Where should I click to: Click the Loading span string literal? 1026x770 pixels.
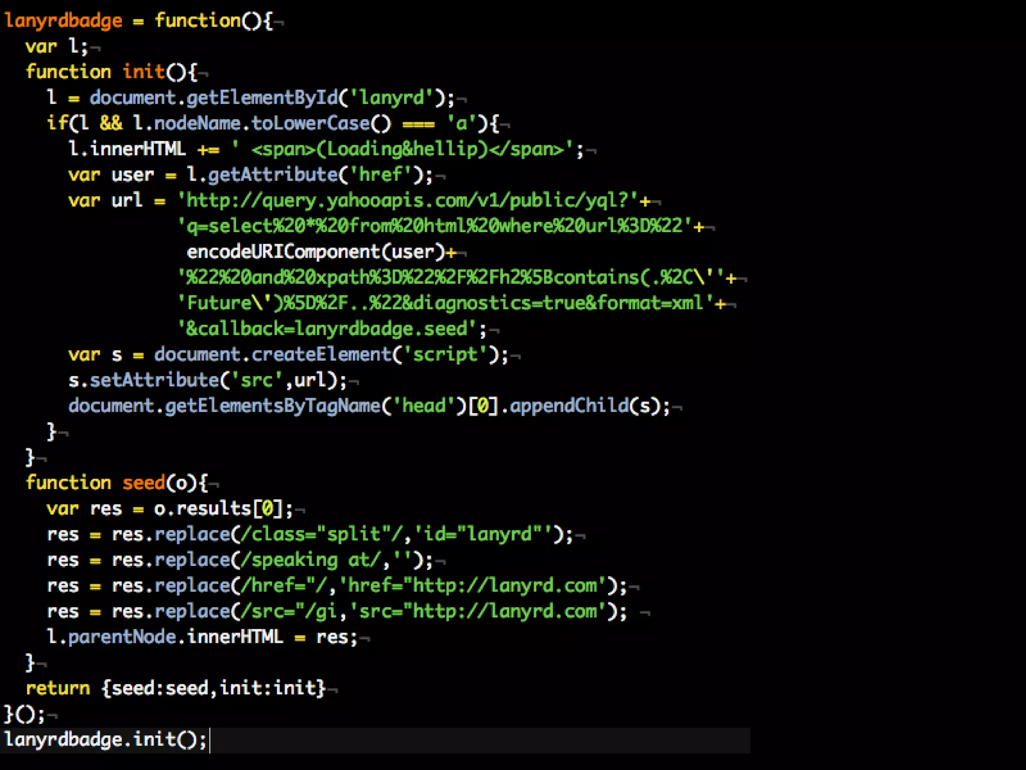[401, 149]
